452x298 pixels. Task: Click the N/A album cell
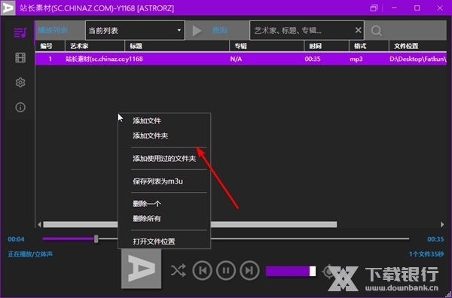tap(236, 59)
